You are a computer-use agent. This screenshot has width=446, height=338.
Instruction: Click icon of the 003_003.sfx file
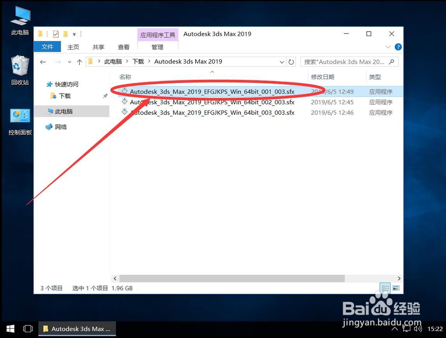pos(124,112)
